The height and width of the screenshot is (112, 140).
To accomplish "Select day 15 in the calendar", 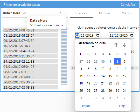I will [x=110, y=76].
